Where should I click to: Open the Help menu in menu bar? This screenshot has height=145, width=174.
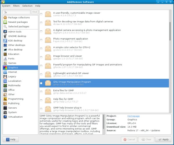coord(38,6)
